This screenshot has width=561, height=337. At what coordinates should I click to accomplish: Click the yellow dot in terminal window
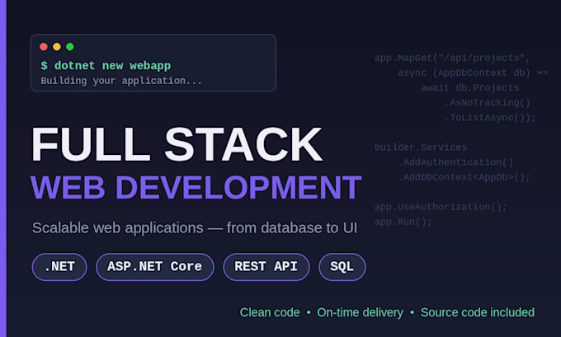click(x=57, y=47)
